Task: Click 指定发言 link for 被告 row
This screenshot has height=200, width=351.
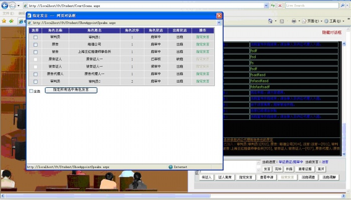Action: [x=203, y=52]
